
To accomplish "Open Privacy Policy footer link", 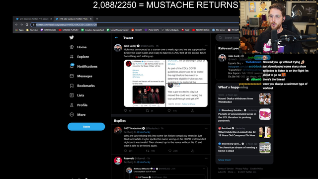I will (x=242, y=169).
